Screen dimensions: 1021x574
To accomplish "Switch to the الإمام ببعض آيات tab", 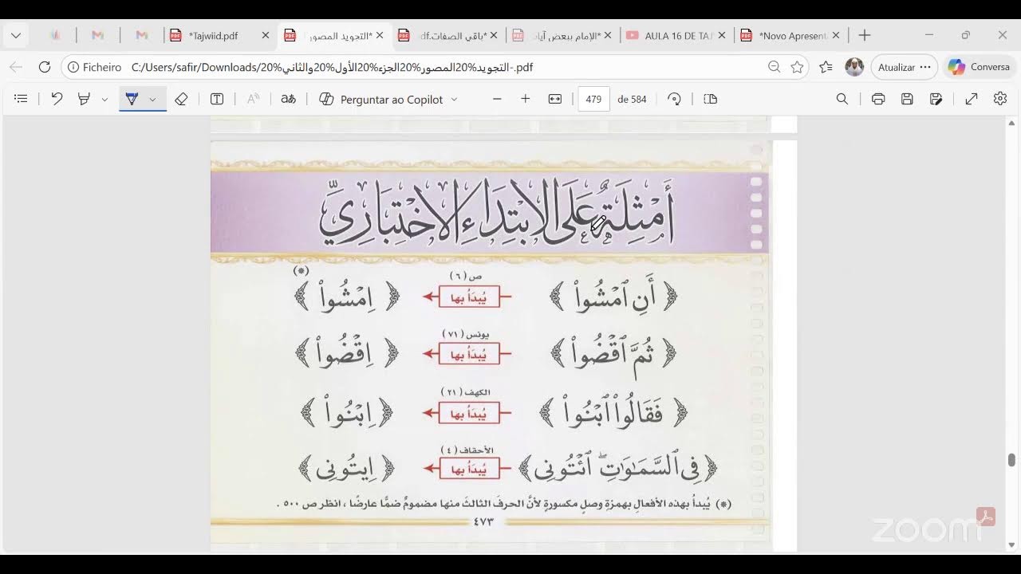I will click(x=562, y=35).
